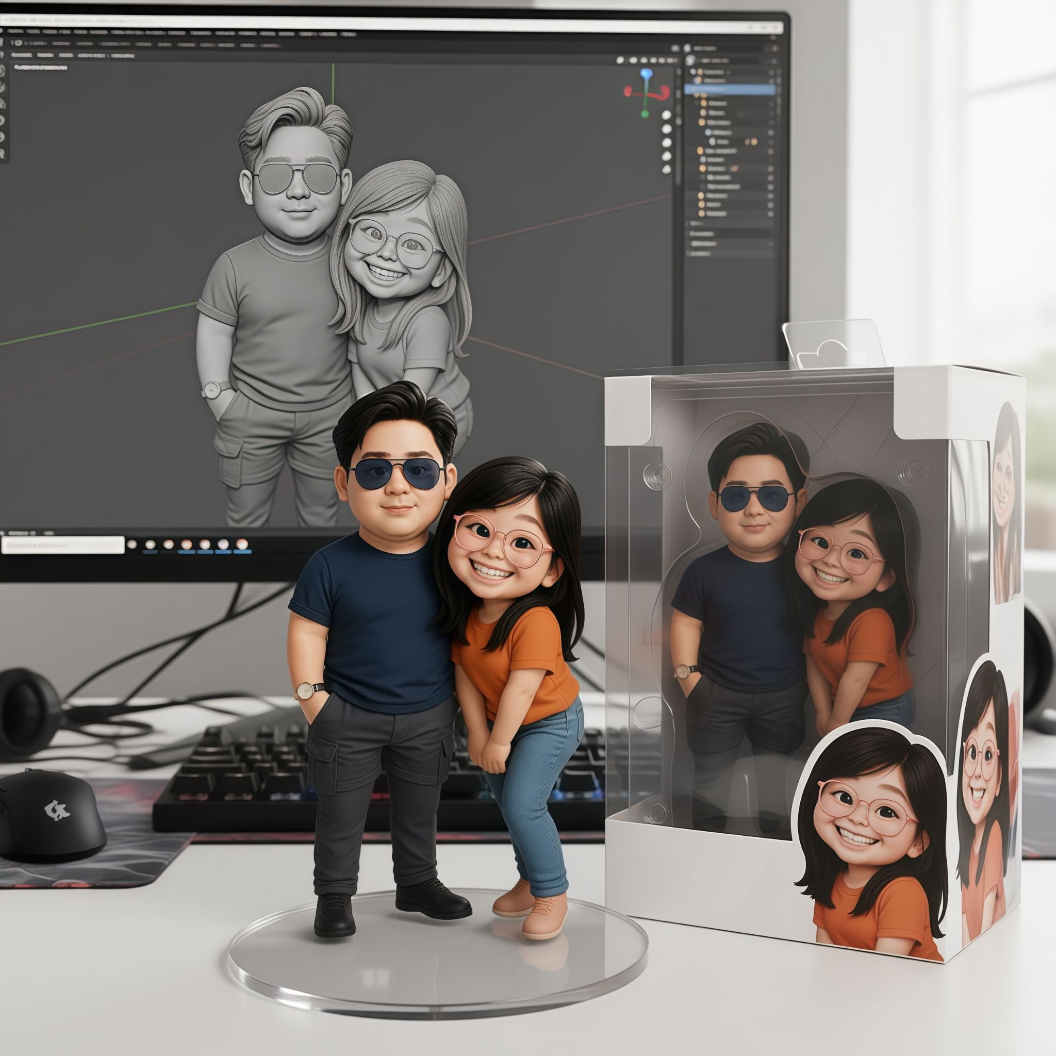Toggle visibility eye on last orange-icon outliner row
The image size is (1056, 1056).
pos(771,213)
